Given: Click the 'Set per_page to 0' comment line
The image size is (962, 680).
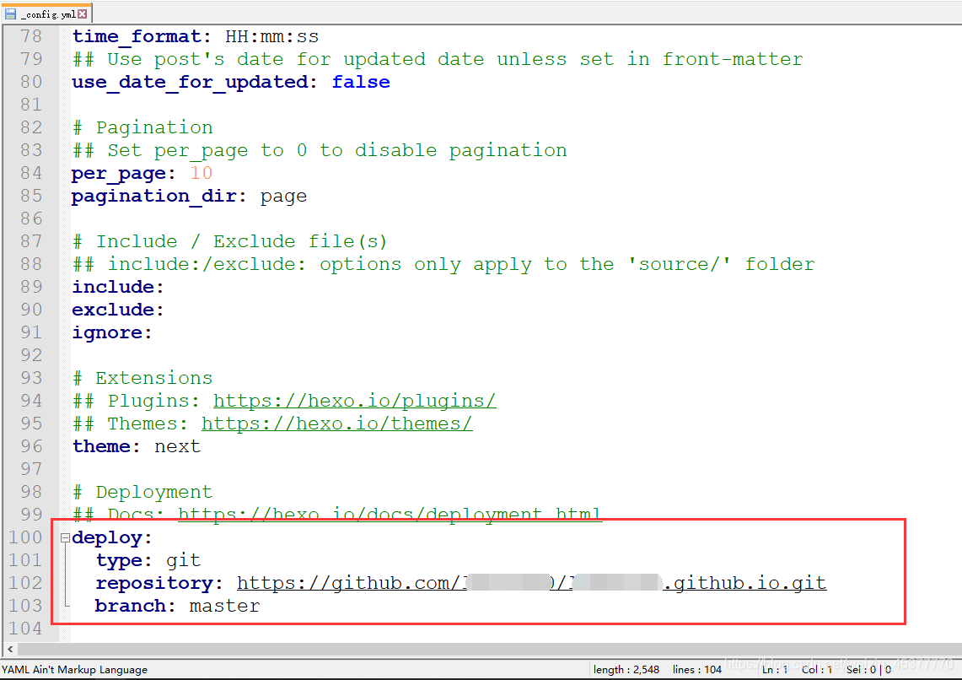Looking at the screenshot, I should (x=319, y=151).
